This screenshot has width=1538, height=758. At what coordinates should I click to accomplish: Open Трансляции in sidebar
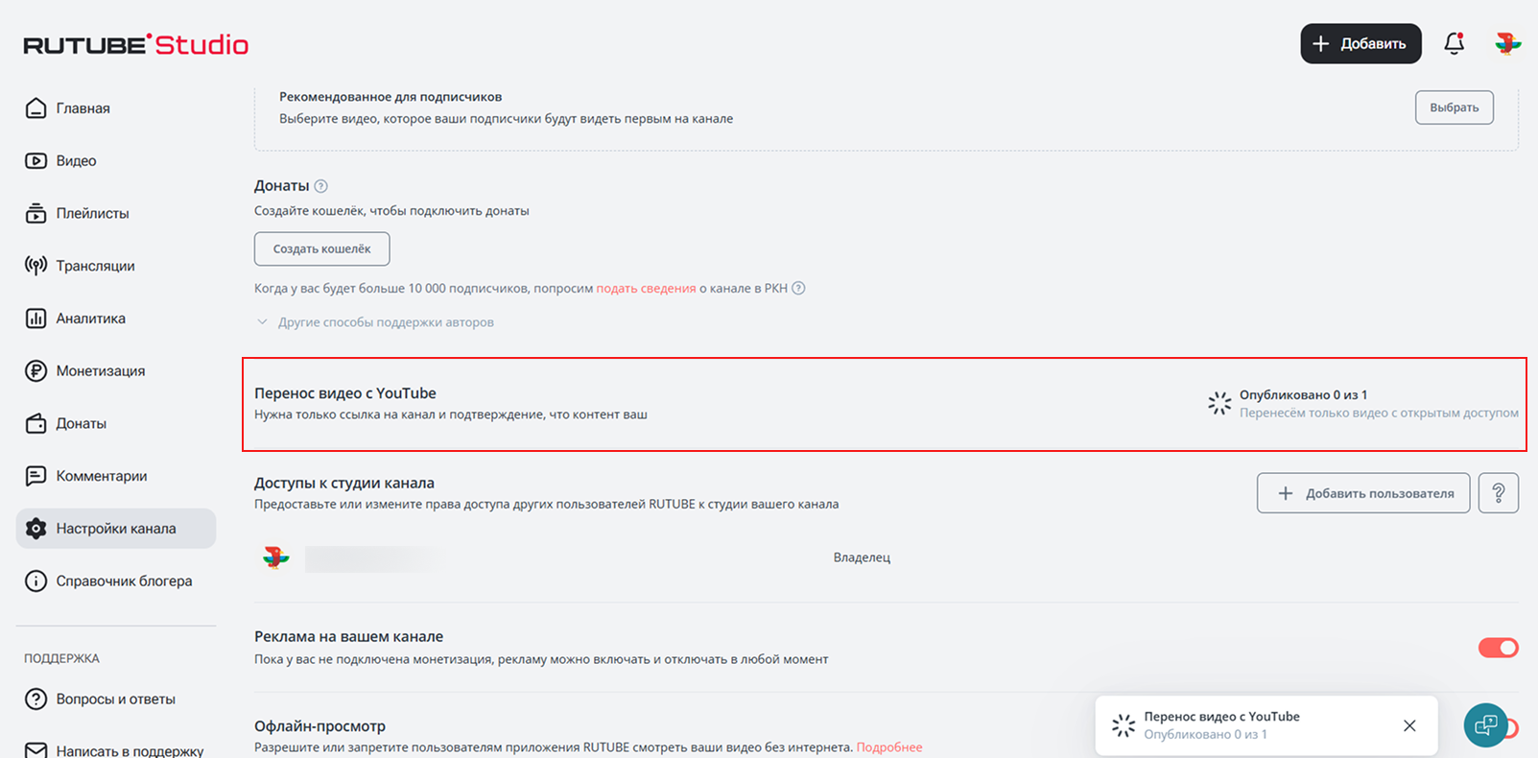[95, 266]
